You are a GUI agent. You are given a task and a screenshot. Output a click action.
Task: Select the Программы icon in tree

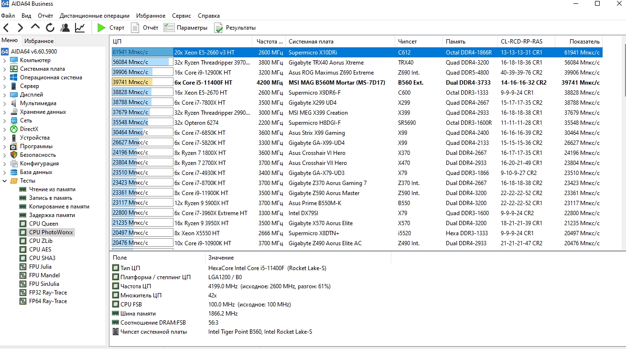pos(14,146)
